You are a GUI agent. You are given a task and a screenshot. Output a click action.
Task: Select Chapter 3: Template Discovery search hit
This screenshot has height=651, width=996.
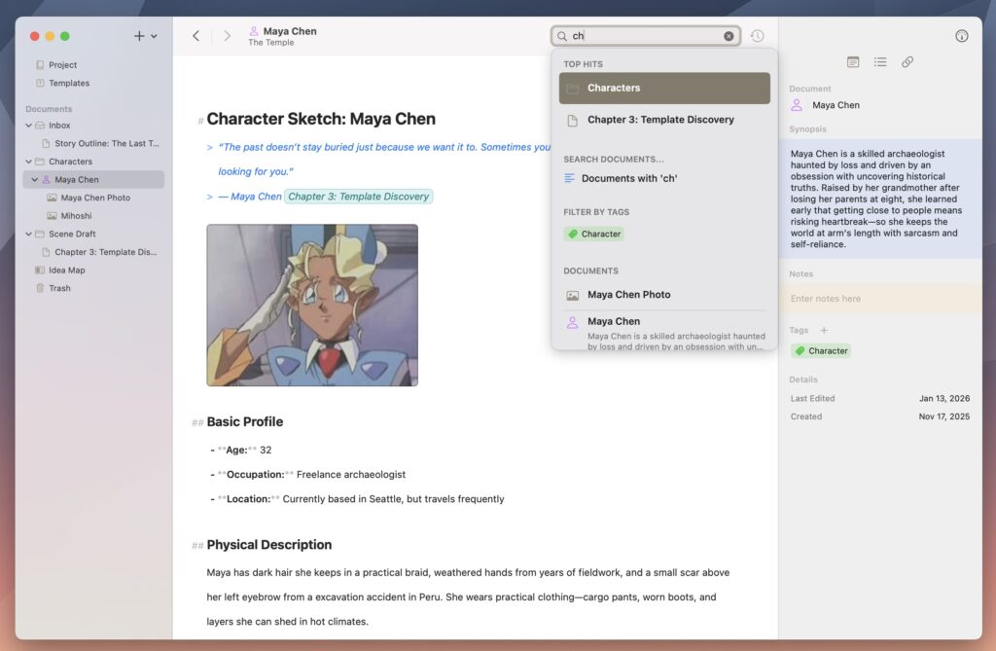click(660, 120)
